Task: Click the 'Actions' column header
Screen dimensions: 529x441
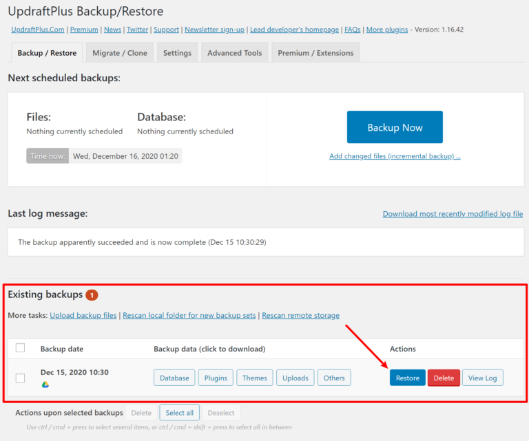Action: pyautogui.click(x=403, y=349)
